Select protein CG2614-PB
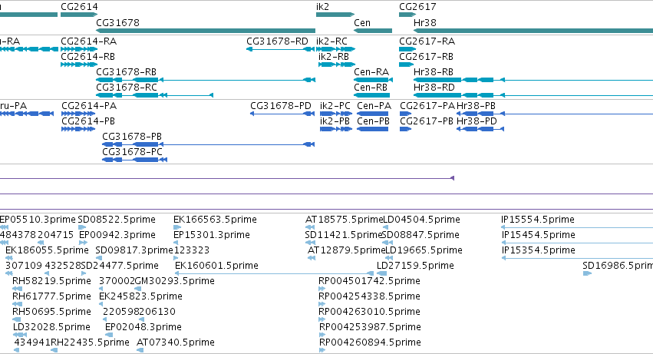Screen dimensions: 653x354 click(x=88, y=121)
